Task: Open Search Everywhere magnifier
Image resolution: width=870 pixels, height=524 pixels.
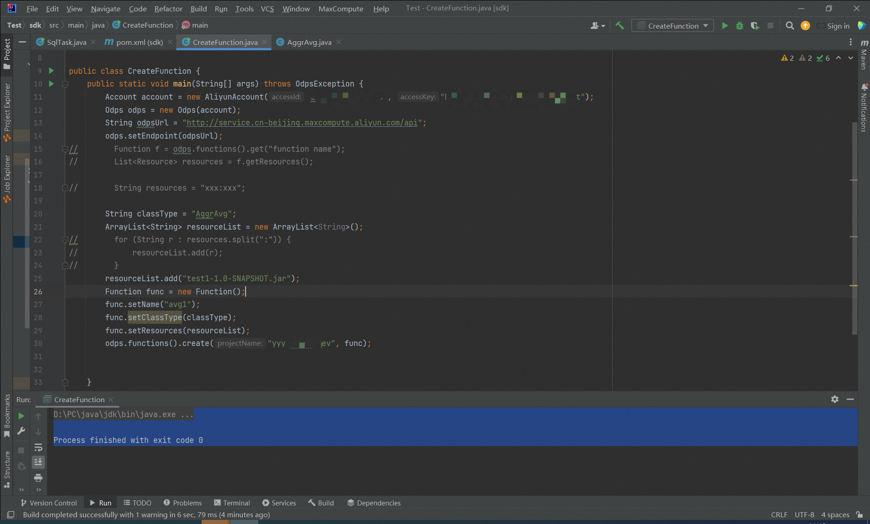Action: pyautogui.click(x=790, y=26)
